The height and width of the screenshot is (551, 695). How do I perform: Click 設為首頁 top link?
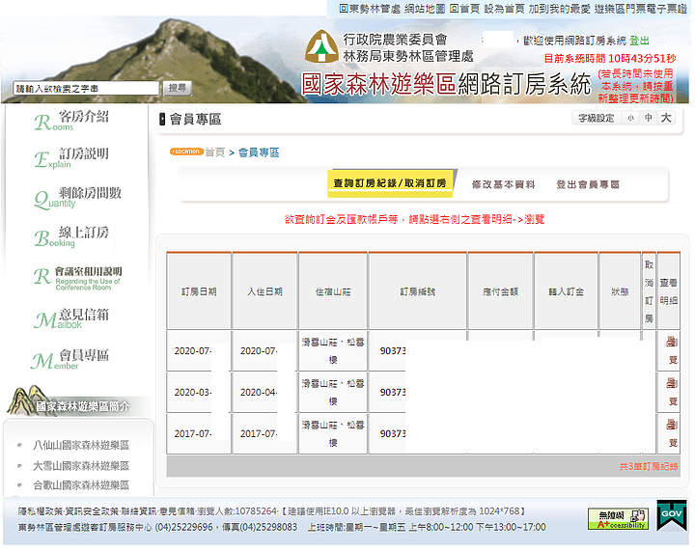505,9
